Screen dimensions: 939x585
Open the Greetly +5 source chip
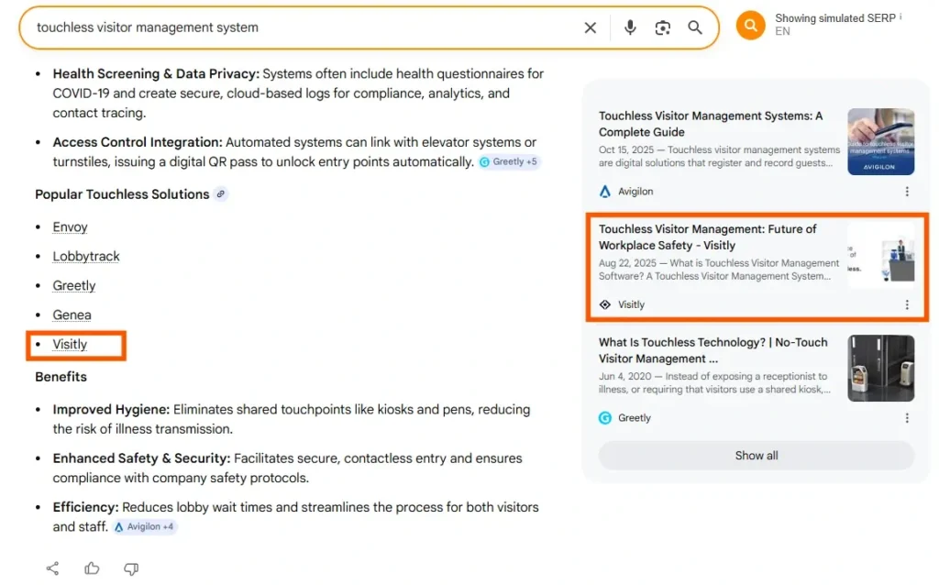point(508,161)
